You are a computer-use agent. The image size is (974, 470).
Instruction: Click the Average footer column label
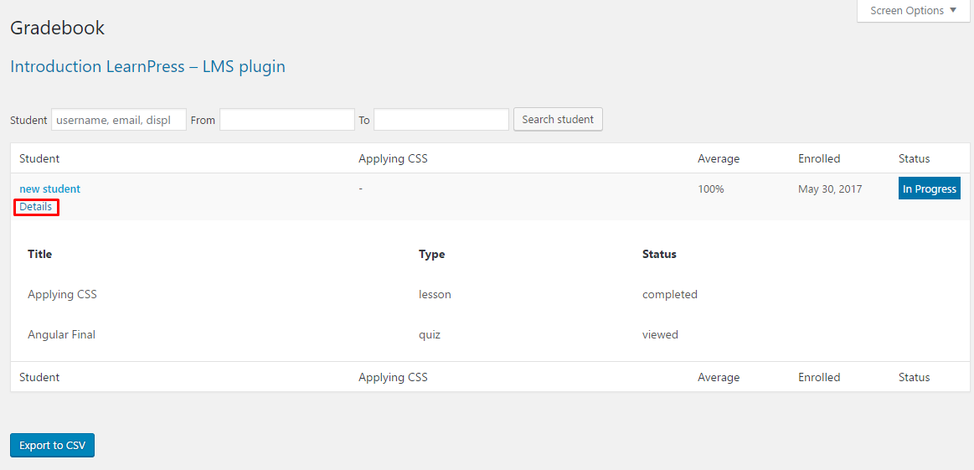click(x=719, y=377)
